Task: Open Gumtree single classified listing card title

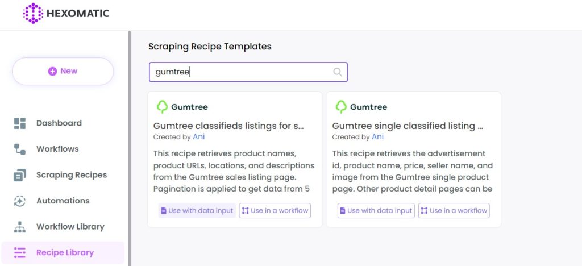Action: [x=408, y=126]
